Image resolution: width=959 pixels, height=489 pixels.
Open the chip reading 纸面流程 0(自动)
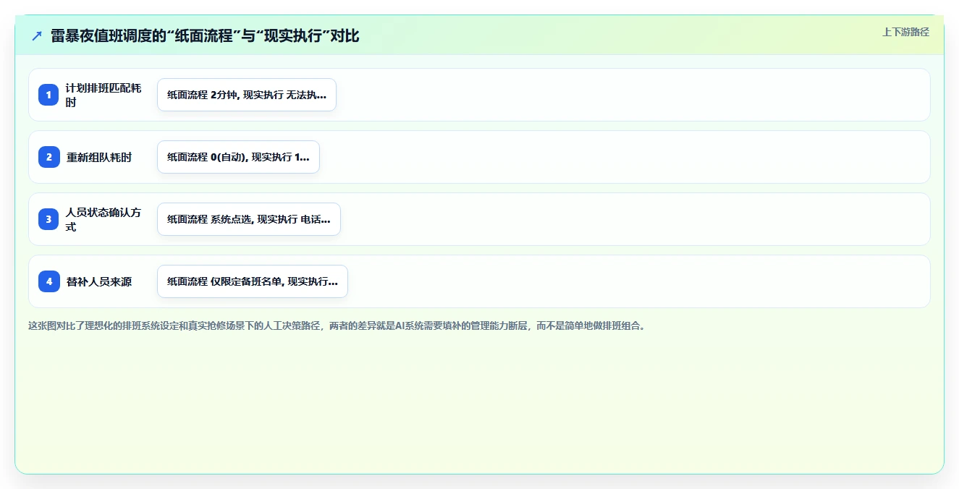click(238, 157)
